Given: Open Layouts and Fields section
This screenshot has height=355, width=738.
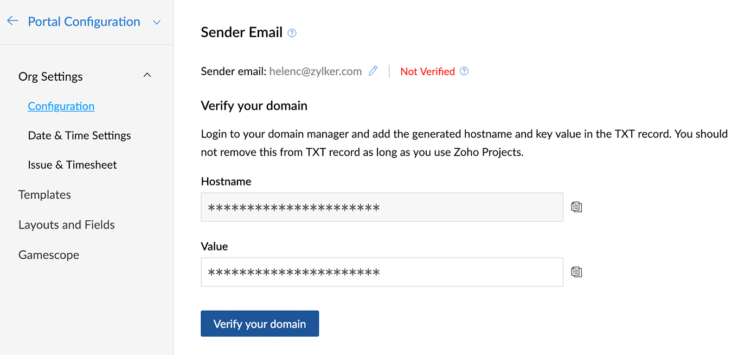Looking at the screenshot, I should point(67,225).
